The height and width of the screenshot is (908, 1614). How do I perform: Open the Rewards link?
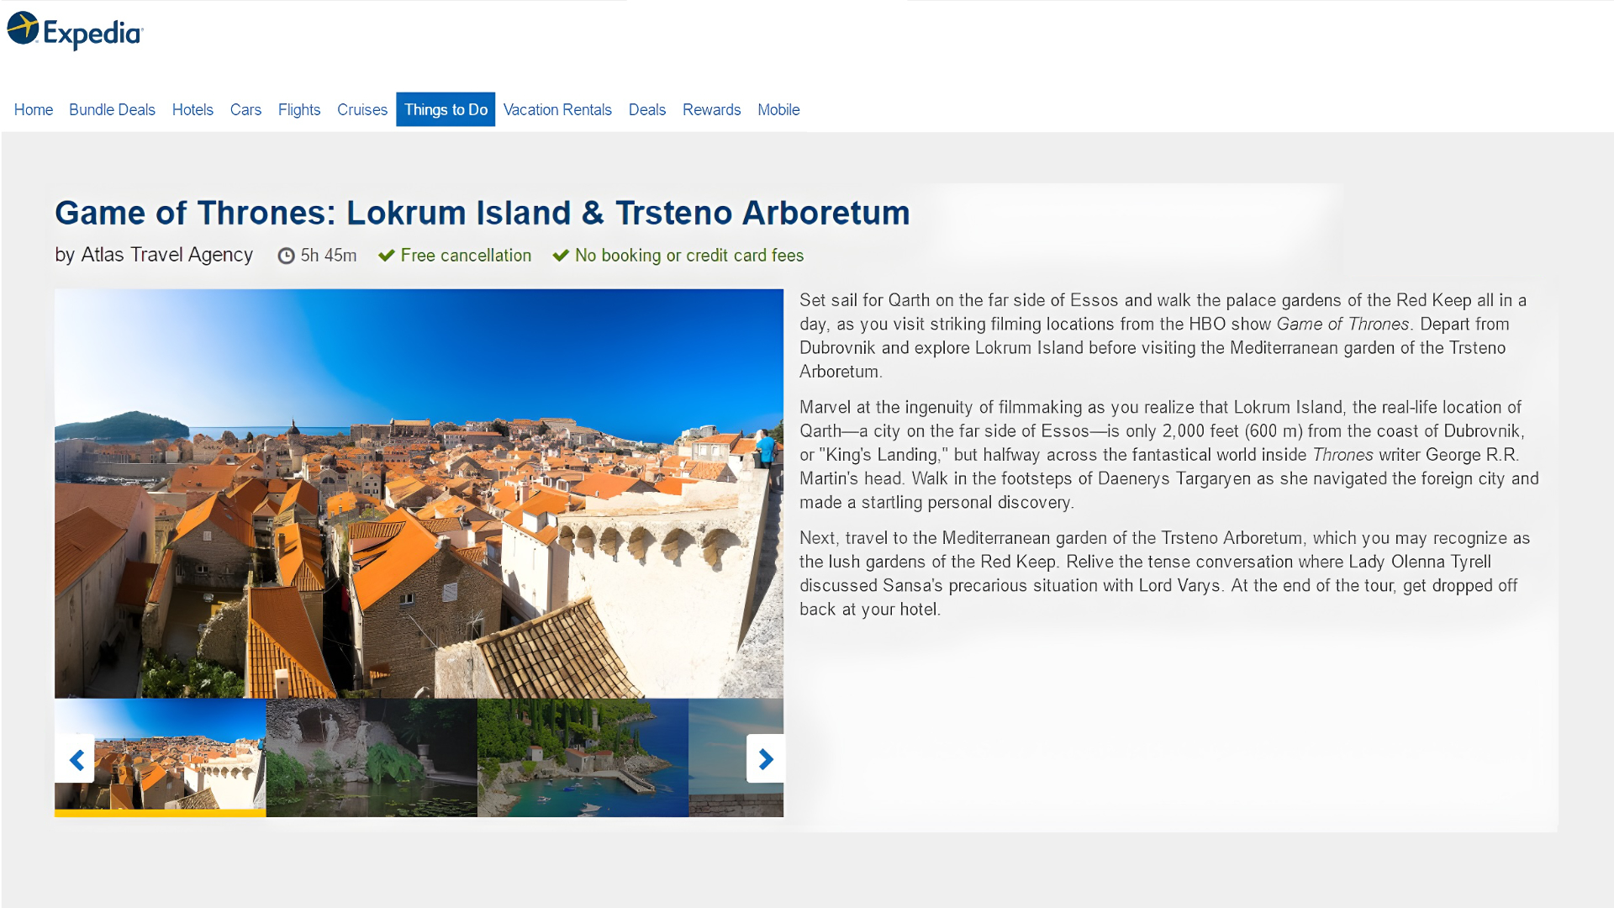pos(711,110)
